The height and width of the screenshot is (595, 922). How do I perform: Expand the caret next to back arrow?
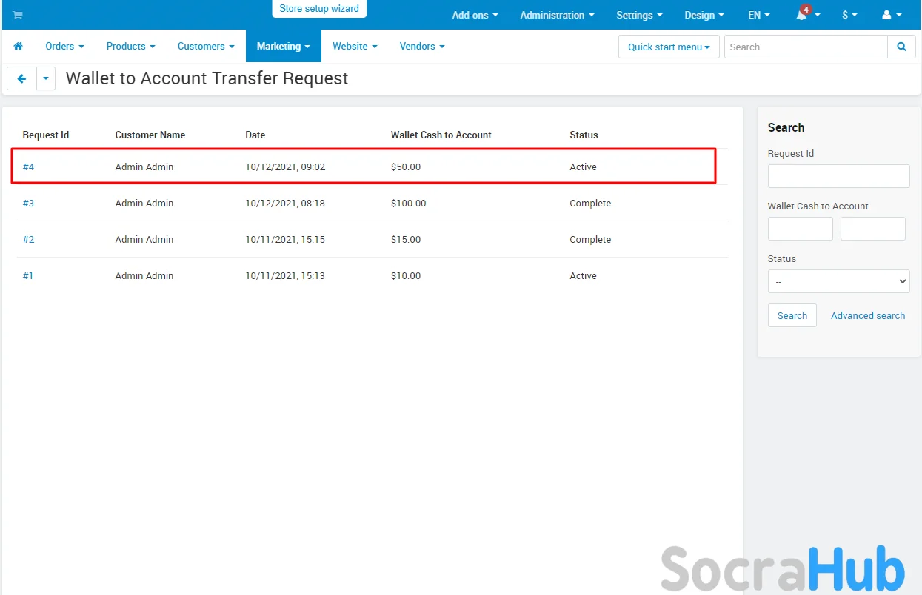(46, 78)
